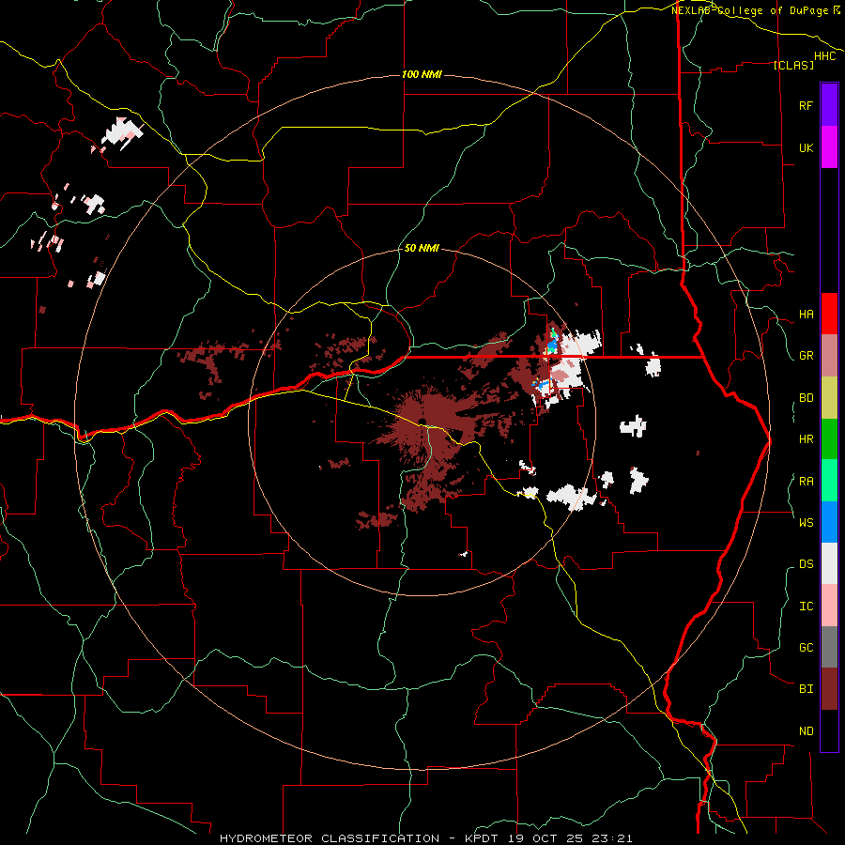Click the WS legend label

806,522
